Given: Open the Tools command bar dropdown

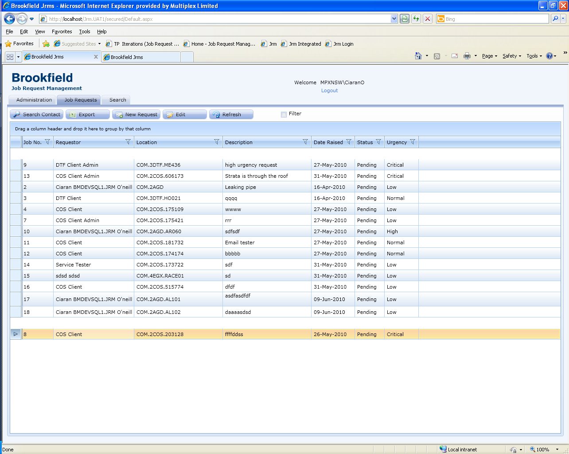Looking at the screenshot, I should [x=534, y=56].
